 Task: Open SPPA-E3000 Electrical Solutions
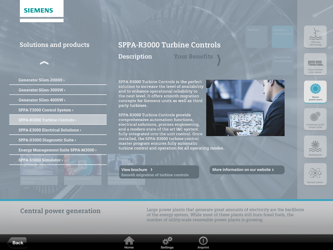[x=58, y=130]
